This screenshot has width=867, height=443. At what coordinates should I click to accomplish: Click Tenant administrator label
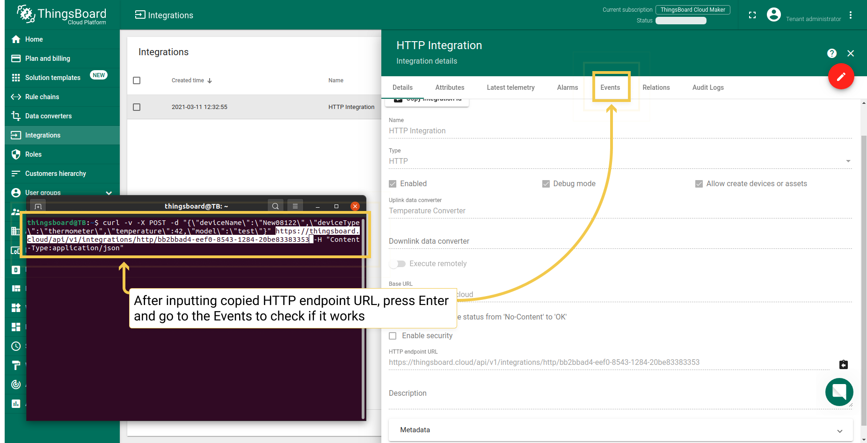(x=813, y=19)
